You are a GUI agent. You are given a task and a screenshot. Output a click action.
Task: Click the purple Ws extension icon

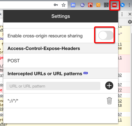pyautogui.click(x=82, y=5)
